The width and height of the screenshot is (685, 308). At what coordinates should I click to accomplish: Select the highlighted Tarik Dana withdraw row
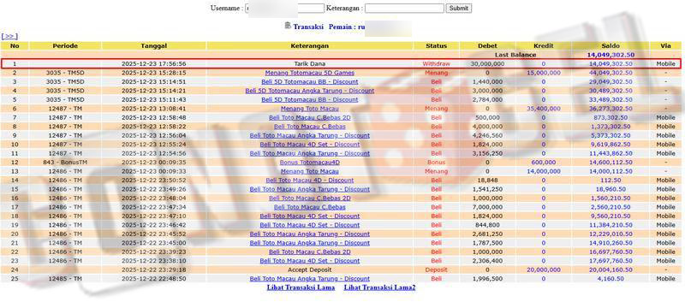[341, 63]
